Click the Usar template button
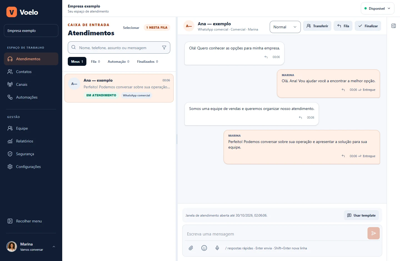 (x=361, y=215)
